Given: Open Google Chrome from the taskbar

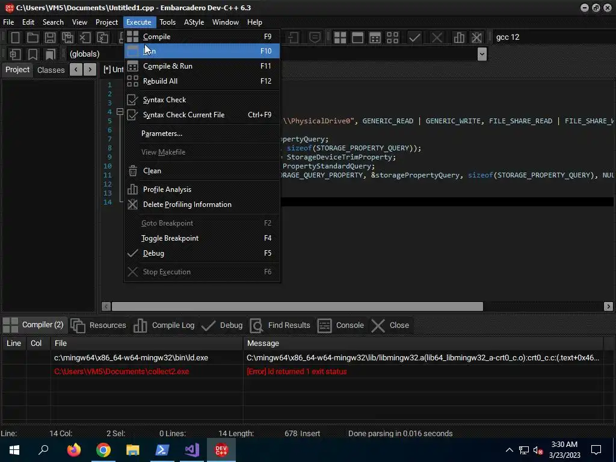Looking at the screenshot, I should click(x=103, y=450).
